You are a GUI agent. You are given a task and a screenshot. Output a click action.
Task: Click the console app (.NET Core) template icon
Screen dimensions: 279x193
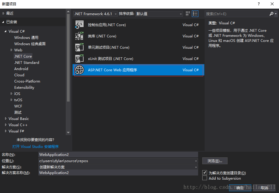coord(79,25)
